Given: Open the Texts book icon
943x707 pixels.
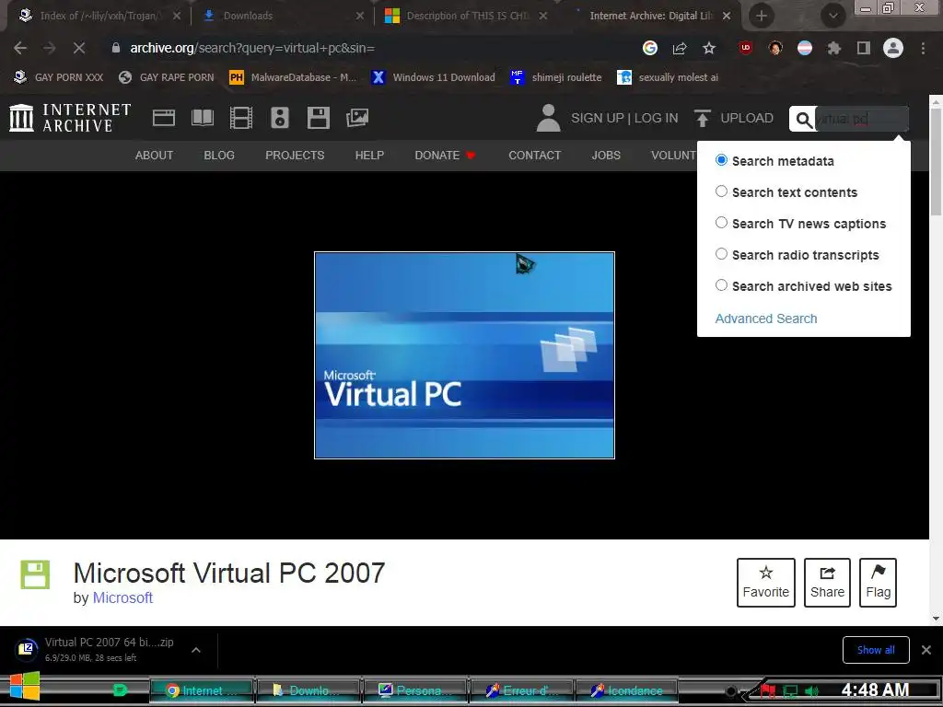Looking at the screenshot, I should 203,117.
